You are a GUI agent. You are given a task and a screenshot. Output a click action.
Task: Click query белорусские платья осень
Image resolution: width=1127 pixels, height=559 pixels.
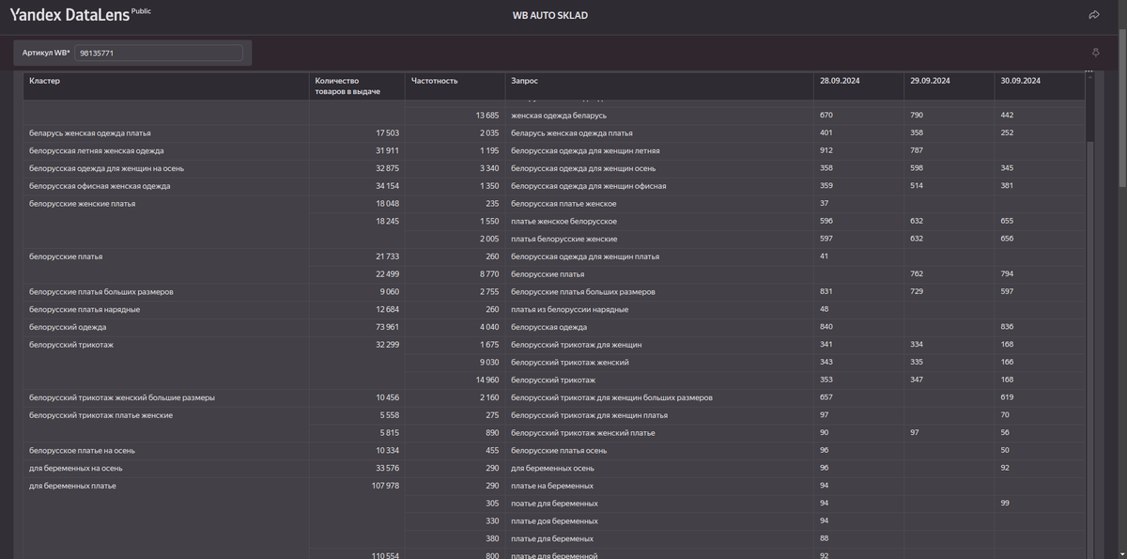coord(558,450)
